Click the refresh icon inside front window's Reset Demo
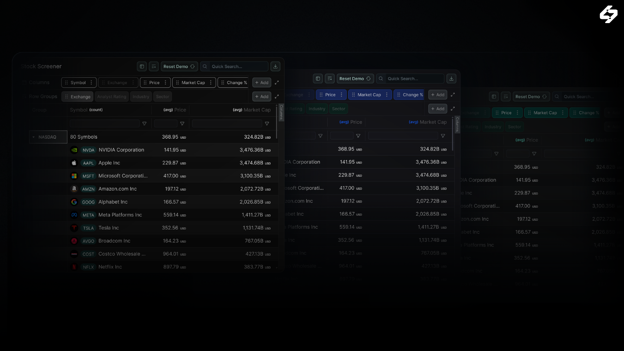Image resolution: width=624 pixels, height=351 pixels. [193, 67]
